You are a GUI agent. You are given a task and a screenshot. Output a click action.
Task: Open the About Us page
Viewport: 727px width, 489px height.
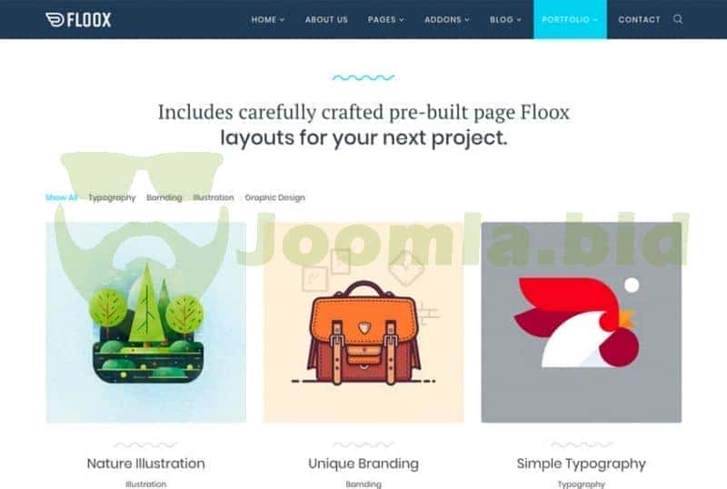tap(326, 19)
